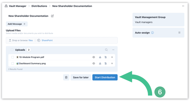The height and width of the screenshot is (103, 191).
Task: Click the Vault managers subtitle text
Action: tap(144, 22)
